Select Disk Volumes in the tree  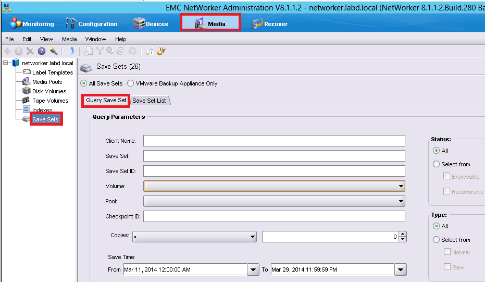(x=49, y=91)
